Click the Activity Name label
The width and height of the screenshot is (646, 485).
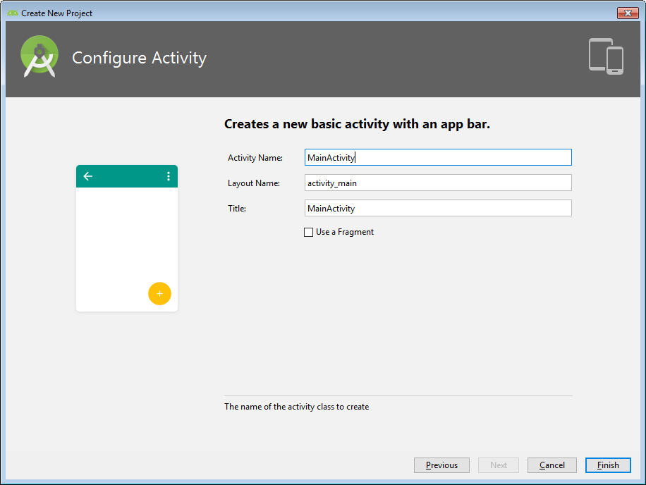click(255, 158)
